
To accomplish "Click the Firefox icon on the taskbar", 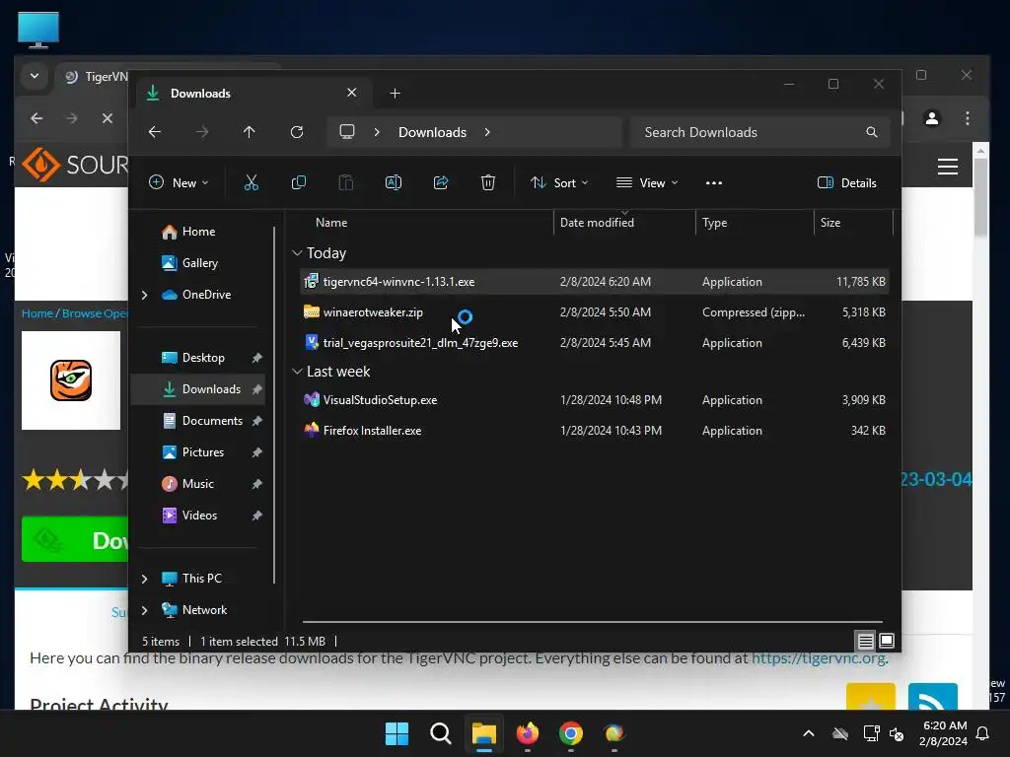I will 528,733.
